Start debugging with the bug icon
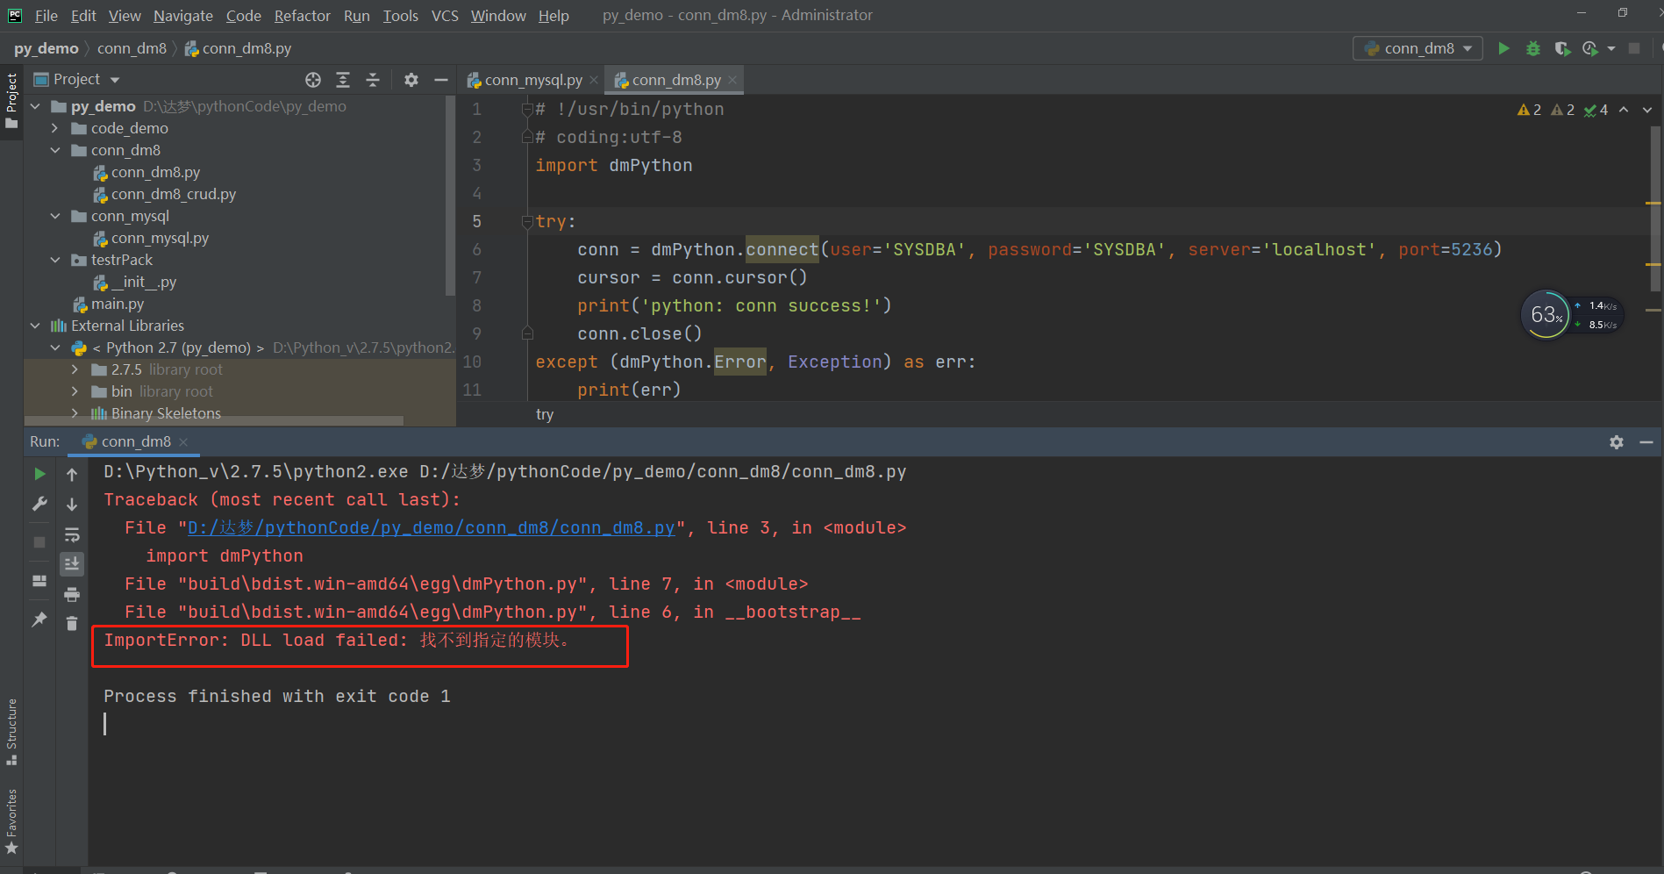 (x=1533, y=48)
